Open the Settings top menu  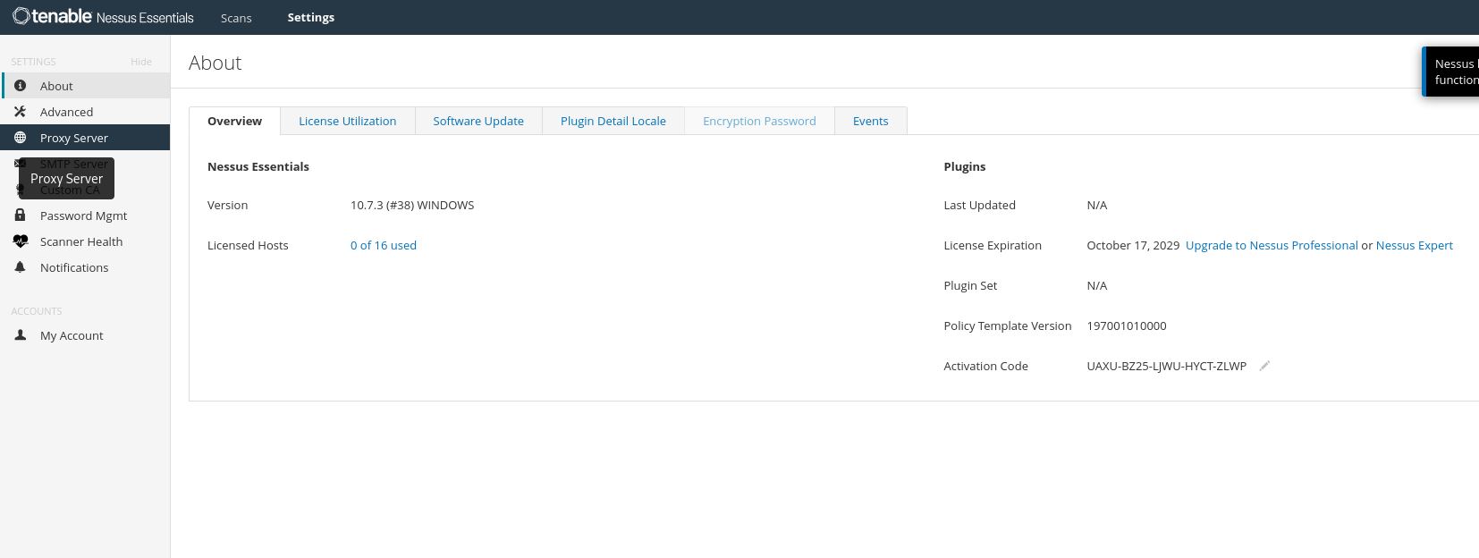310,17
